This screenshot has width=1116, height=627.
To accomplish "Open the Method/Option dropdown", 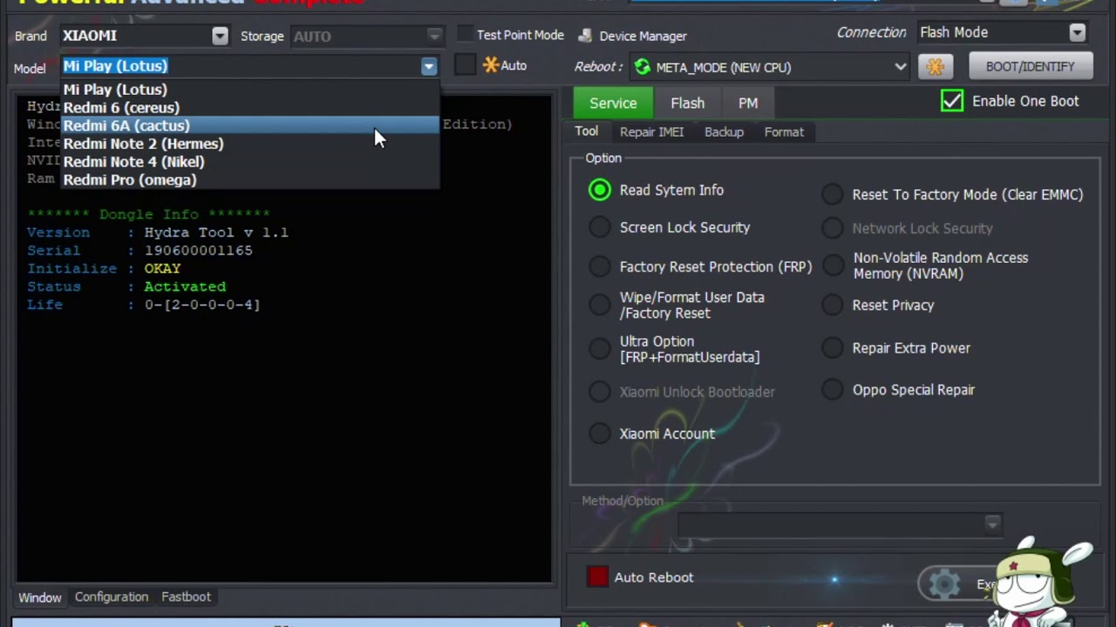I will (992, 524).
